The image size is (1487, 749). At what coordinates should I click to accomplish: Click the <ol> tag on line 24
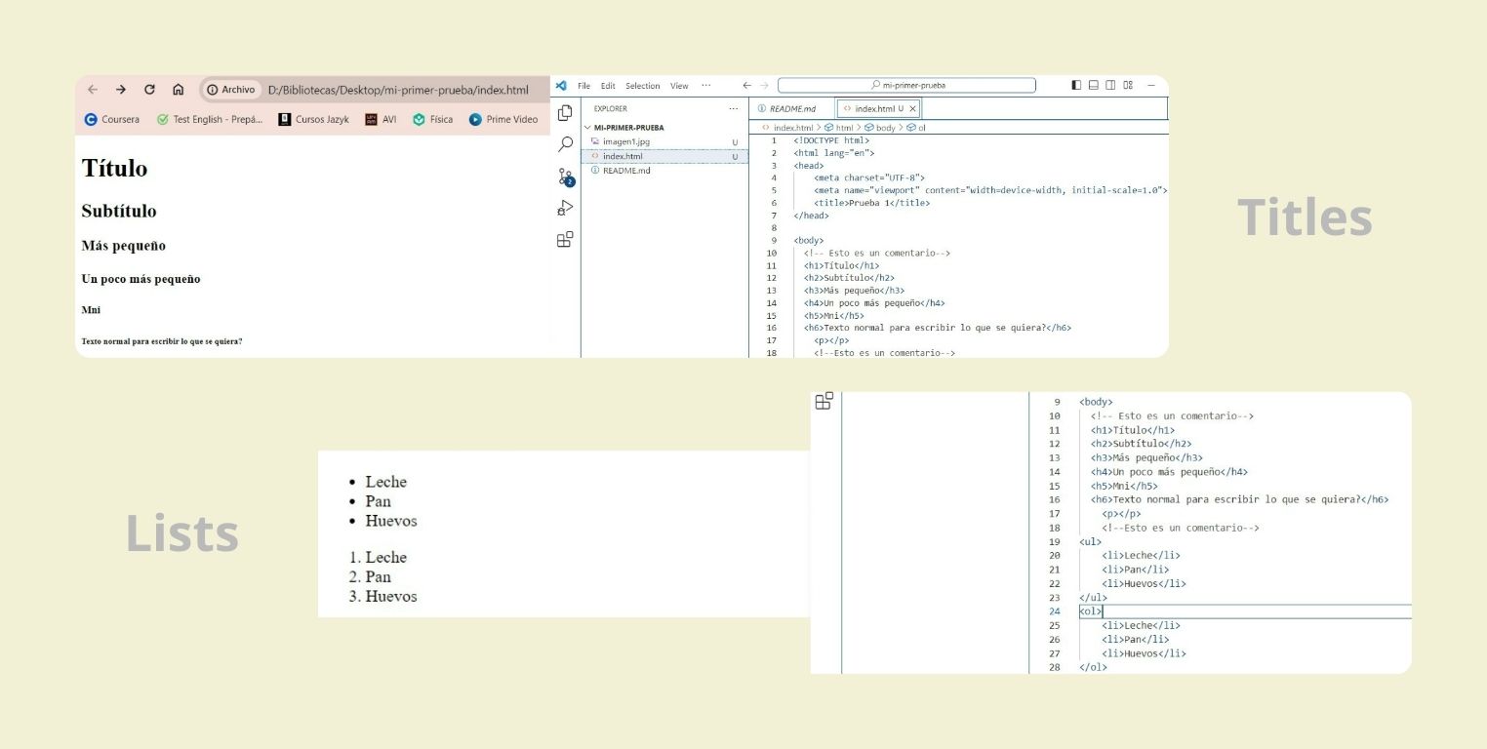point(1090,611)
